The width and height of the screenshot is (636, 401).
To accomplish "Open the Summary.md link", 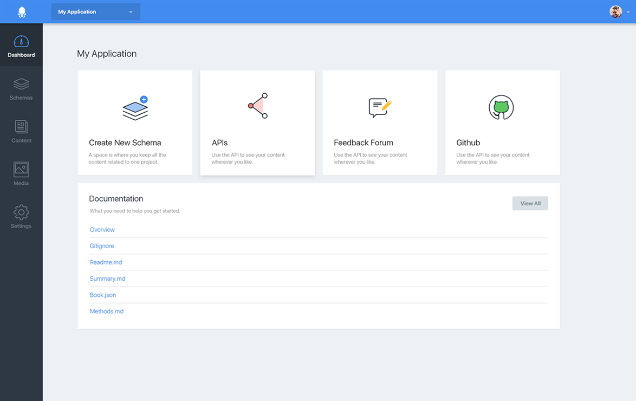I will click(x=107, y=279).
